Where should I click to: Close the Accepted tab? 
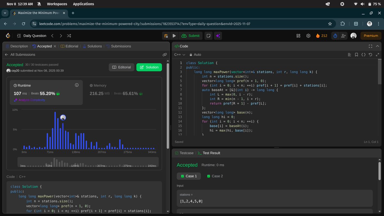tap(55, 46)
